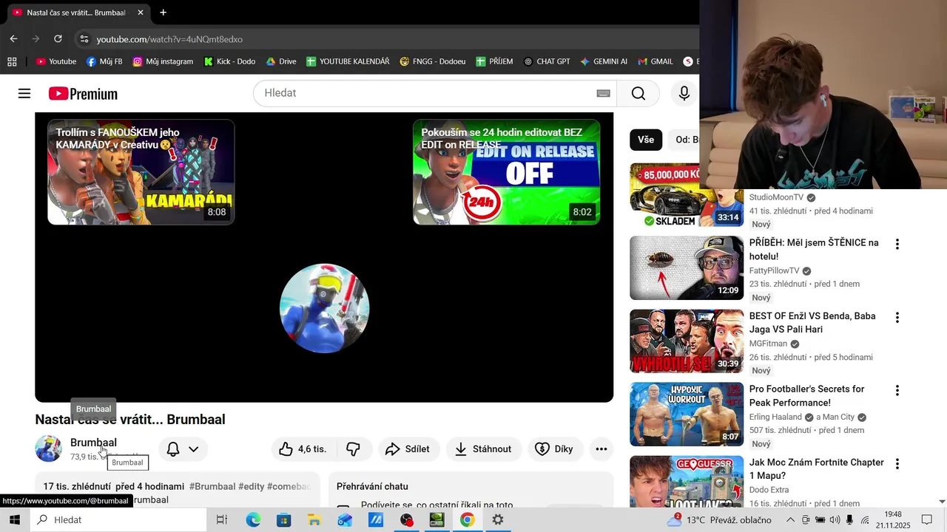Open options menu for ŠTĚNICE video
947x532 pixels.
pyautogui.click(x=897, y=245)
